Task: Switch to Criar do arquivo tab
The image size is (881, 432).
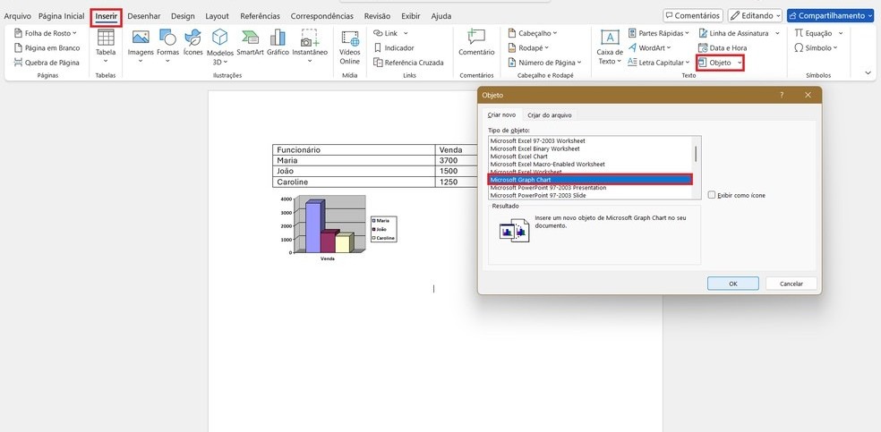Action: tap(550, 115)
